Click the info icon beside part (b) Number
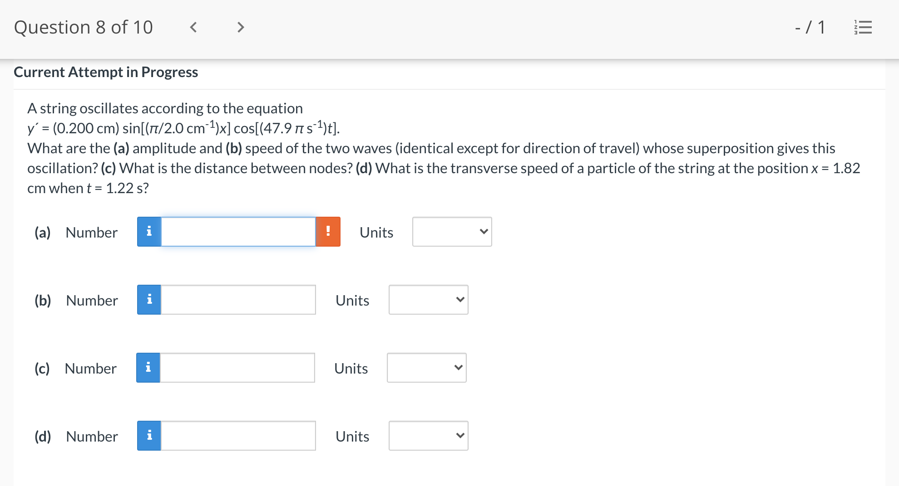Viewport: 899px width, 486px height. click(x=148, y=300)
